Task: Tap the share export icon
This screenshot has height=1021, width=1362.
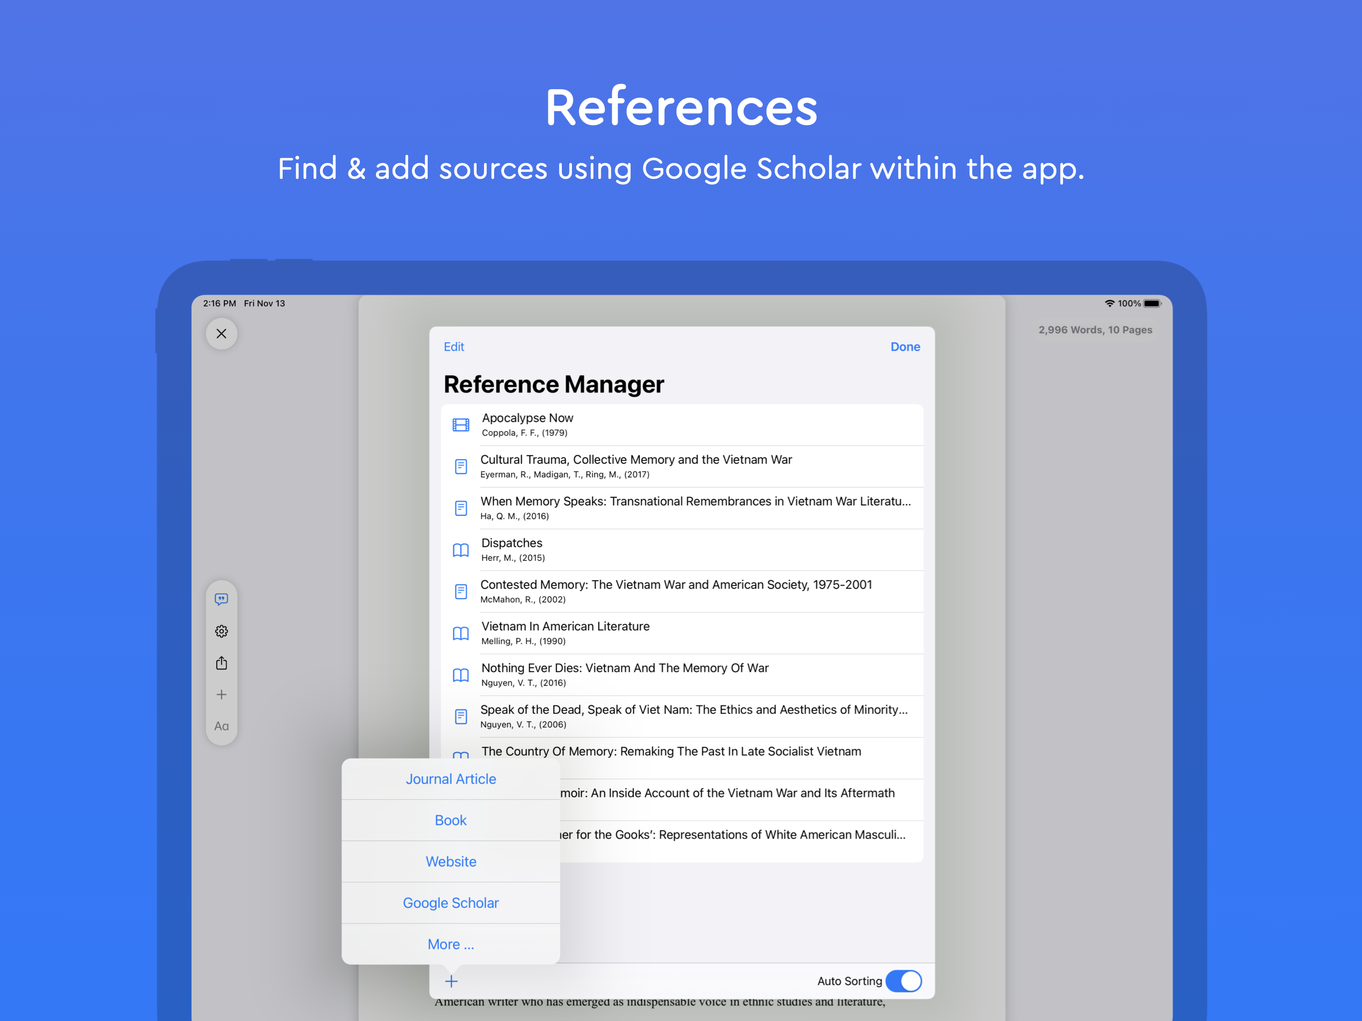Action: pos(221,663)
